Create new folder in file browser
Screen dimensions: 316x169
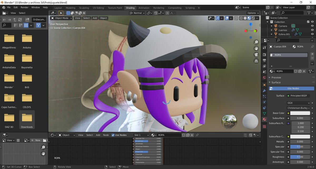point(27,20)
